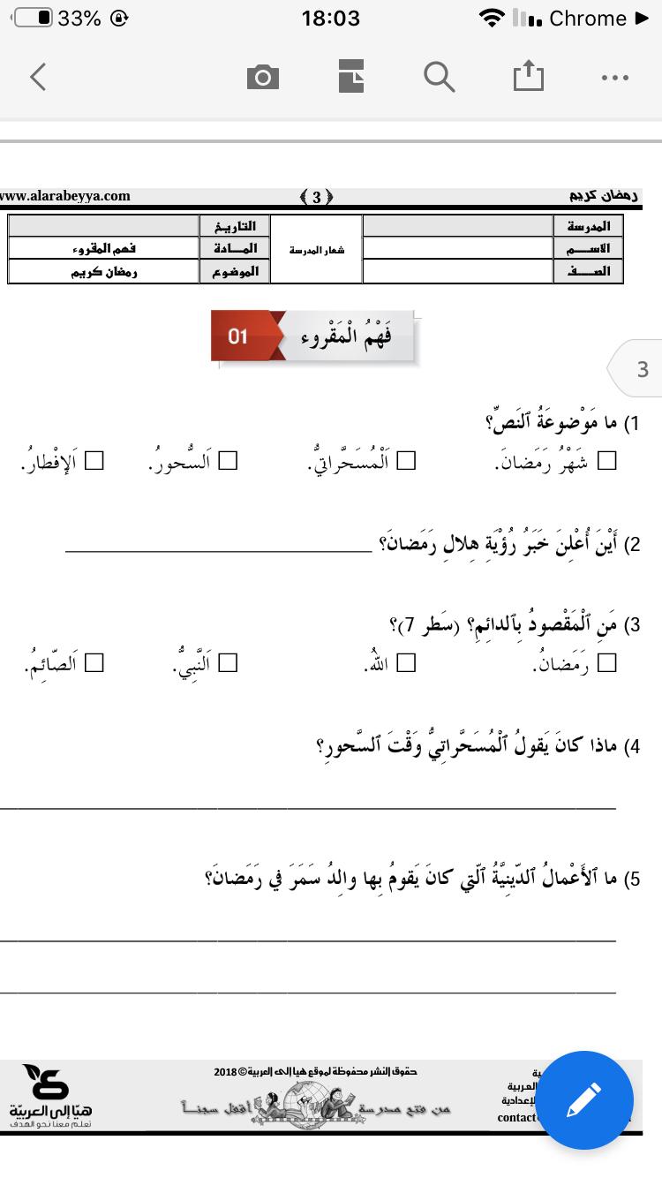Image resolution: width=662 pixels, height=1178 pixels.
Task: Check the الصائم option box
Action: tap(94, 663)
